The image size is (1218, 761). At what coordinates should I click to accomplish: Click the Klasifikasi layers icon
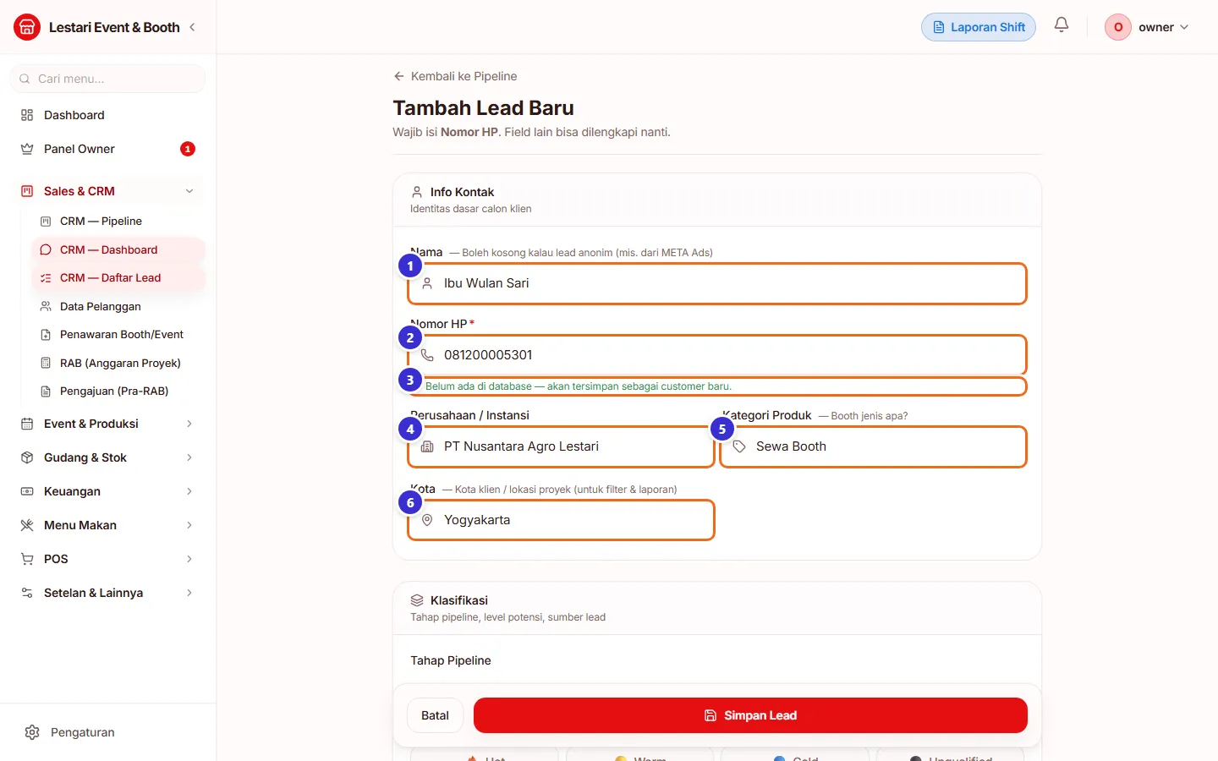click(x=417, y=600)
